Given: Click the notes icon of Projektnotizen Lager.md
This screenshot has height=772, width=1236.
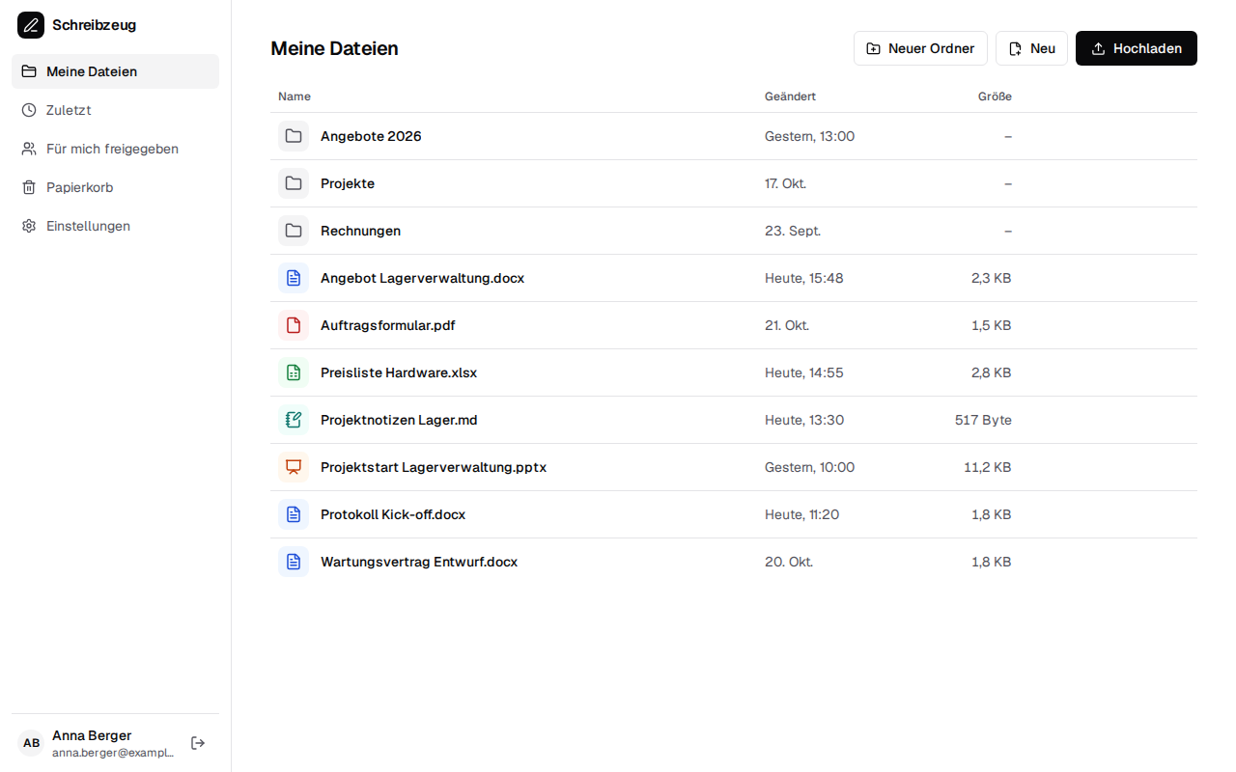Looking at the screenshot, I should pyautogui.click(x=294, y=420).
